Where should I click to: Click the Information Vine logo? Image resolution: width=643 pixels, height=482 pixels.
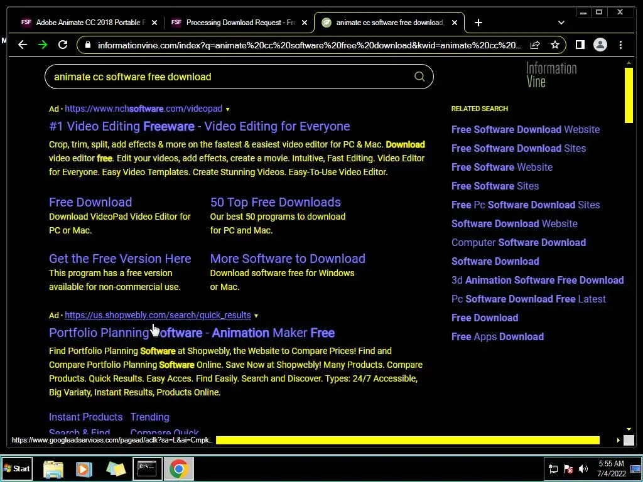pos(551,75)
